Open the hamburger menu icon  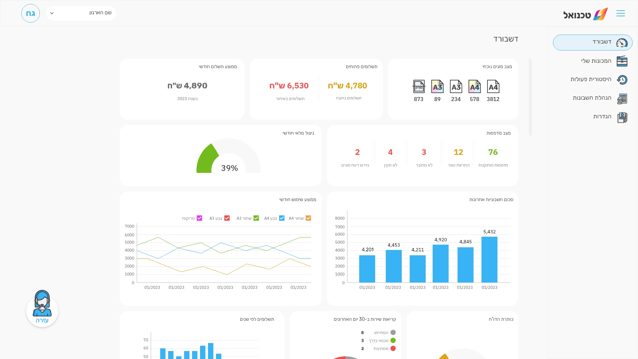[x=620, y=13]
